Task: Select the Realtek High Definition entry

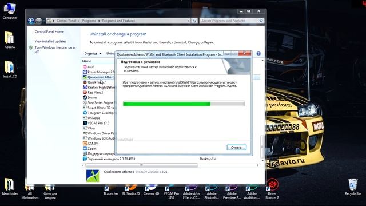Action: [x=99, y=88]
